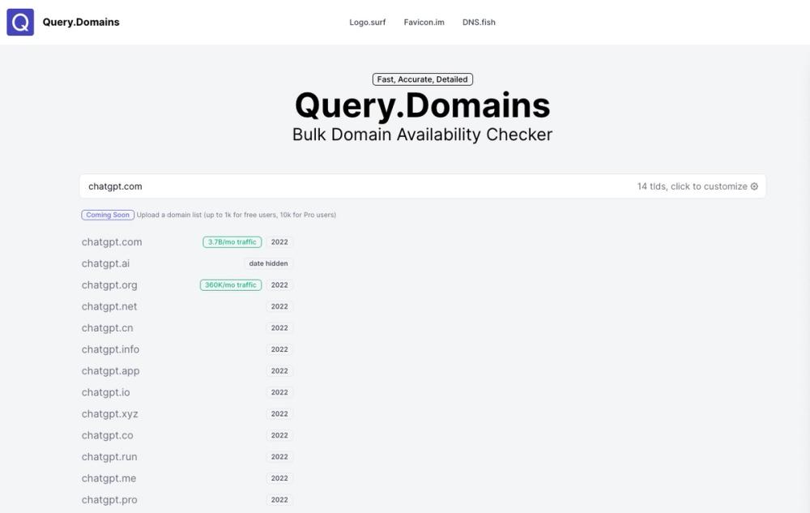Click the 'Fast, Accurate, Detailed' badge

pyautogui.click(x=423, y=79)
